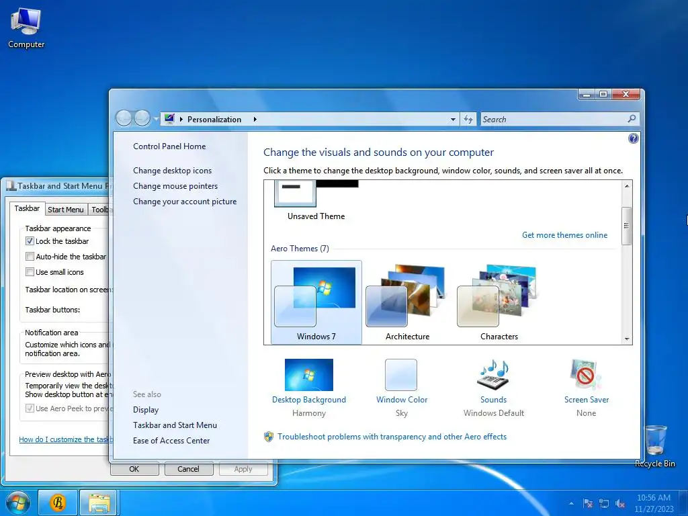Open Screen Saver settings icon
Image resolution: width=688 pixels, height=516 pixels.
[586, 375]
